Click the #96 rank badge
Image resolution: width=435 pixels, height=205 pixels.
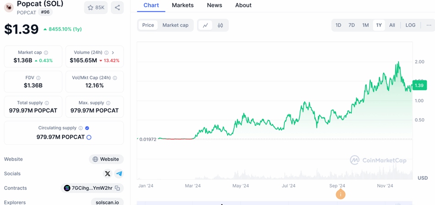[x=45, y=12]
